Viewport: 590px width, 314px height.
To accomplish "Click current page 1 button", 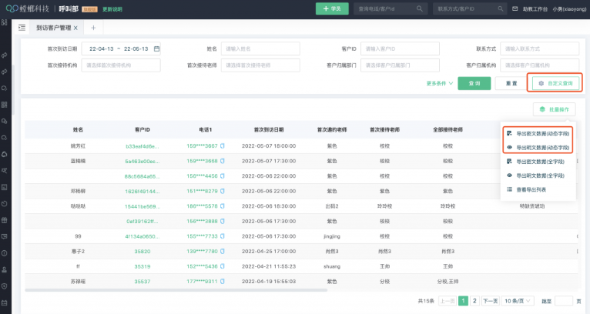I will point(463,301).
